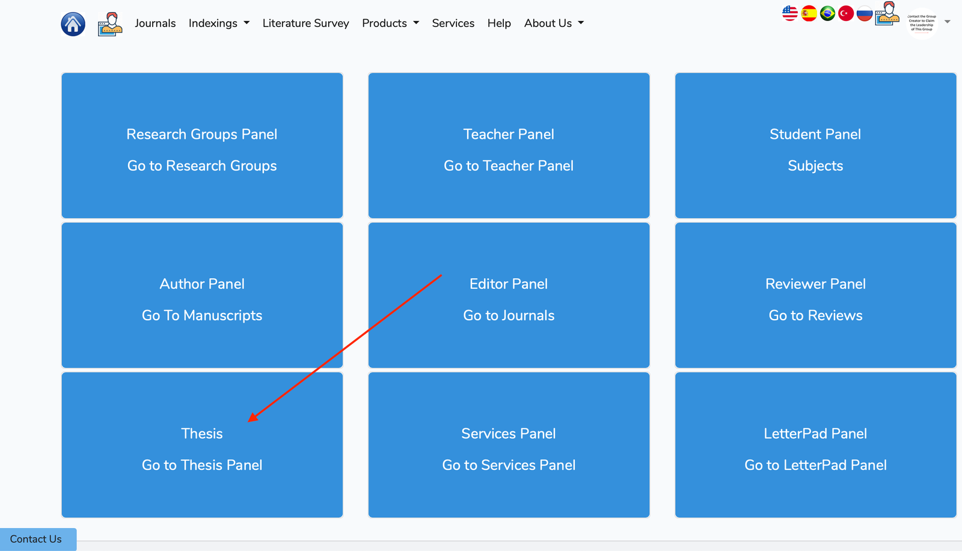Switch language with the US flag
Viewport: 962px width, 551px height.
point(790,13)
